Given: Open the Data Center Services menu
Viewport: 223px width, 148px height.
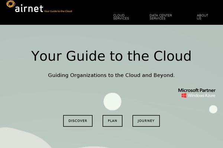Looking at the screenshot, I should 161,17.
